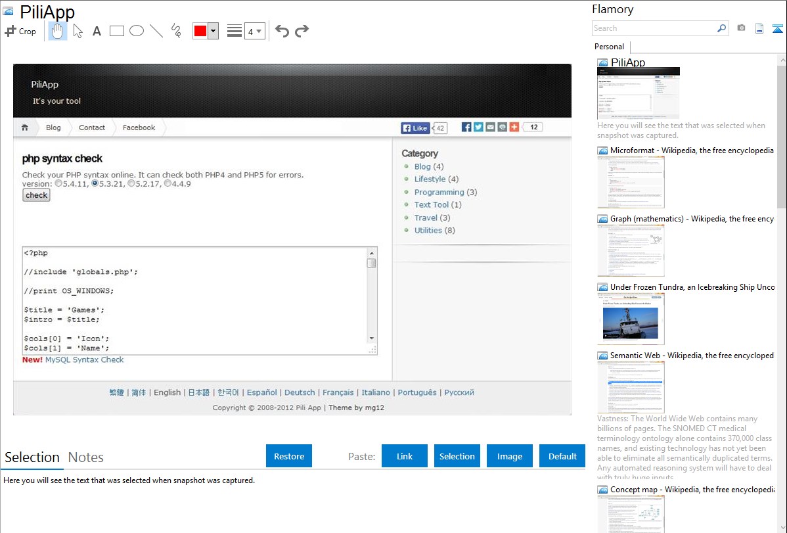Open the color picker dropdown arrow
Image resolution: width=787 pixels, height=533 pixels.
[214, 31]
